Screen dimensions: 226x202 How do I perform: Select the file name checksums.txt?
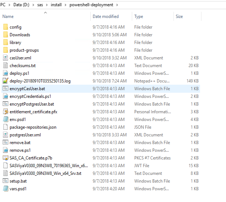click(23, 66)
